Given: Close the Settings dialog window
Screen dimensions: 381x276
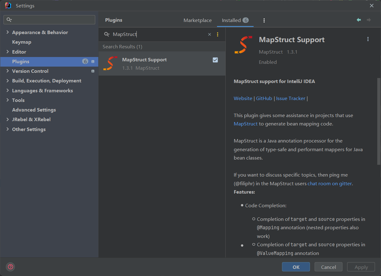Looking at the screenshot, I should pos(372,6).
